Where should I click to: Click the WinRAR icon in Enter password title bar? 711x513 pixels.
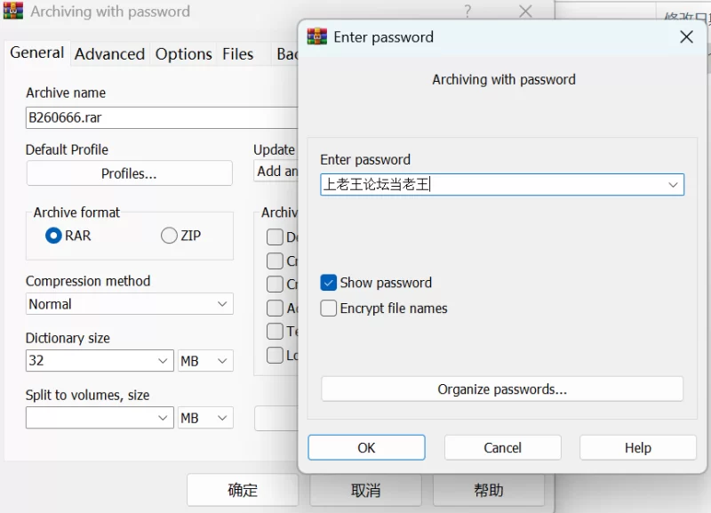[x=317, y=36]
